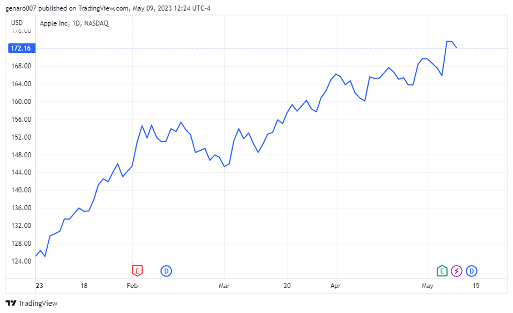Click the 128.00 price axis label

(x=21, y=243)
